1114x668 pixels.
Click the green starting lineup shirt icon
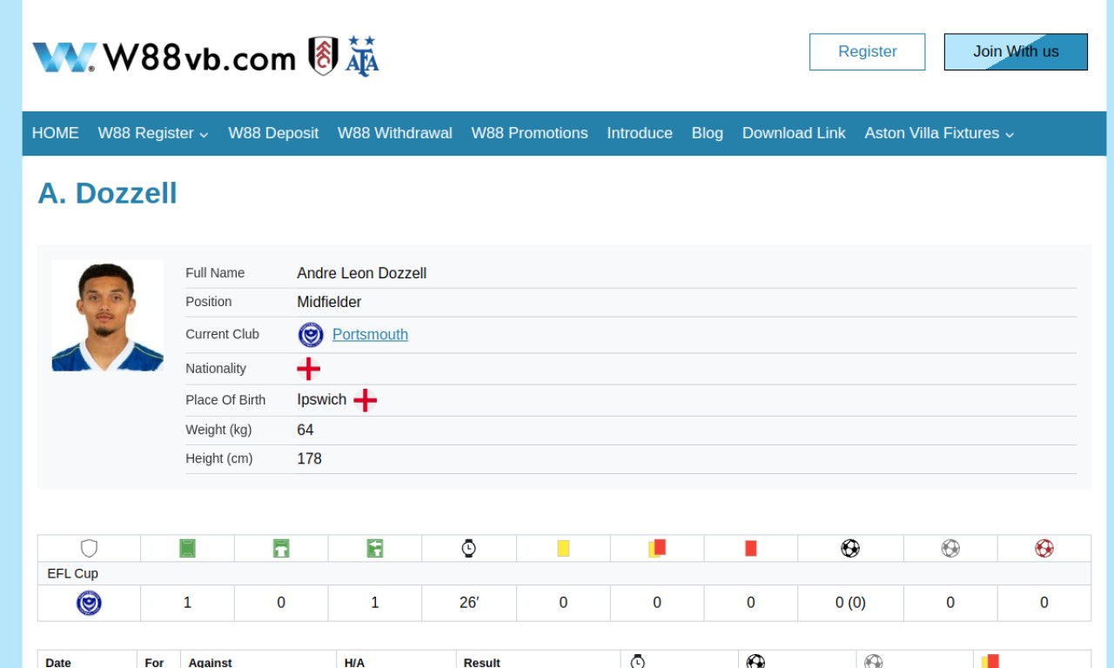coord(281,548)
